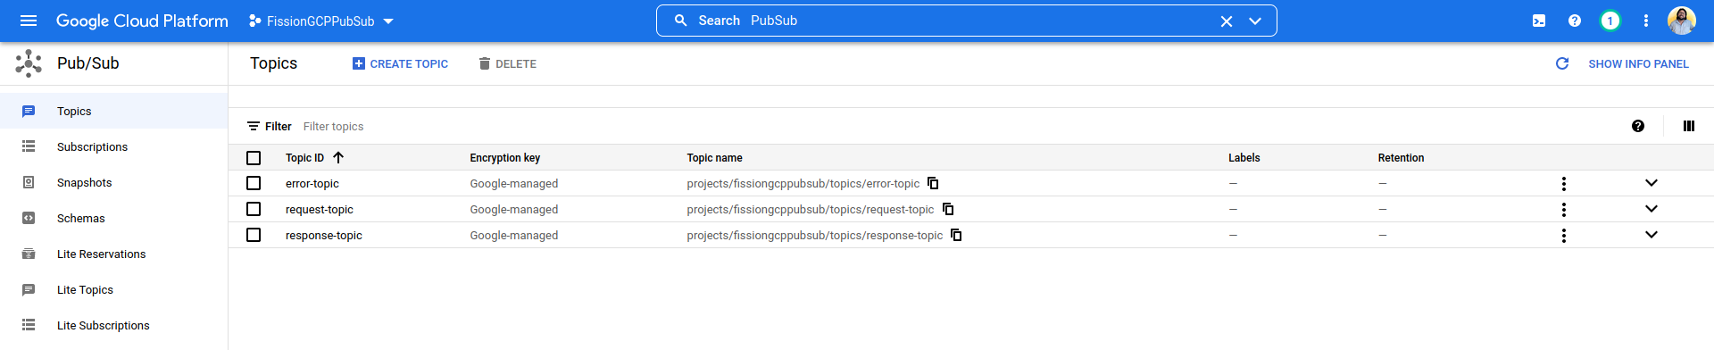Open the Help question mark menu in top bar
The image size is (1714, 350).
(x=1575, y=21)
